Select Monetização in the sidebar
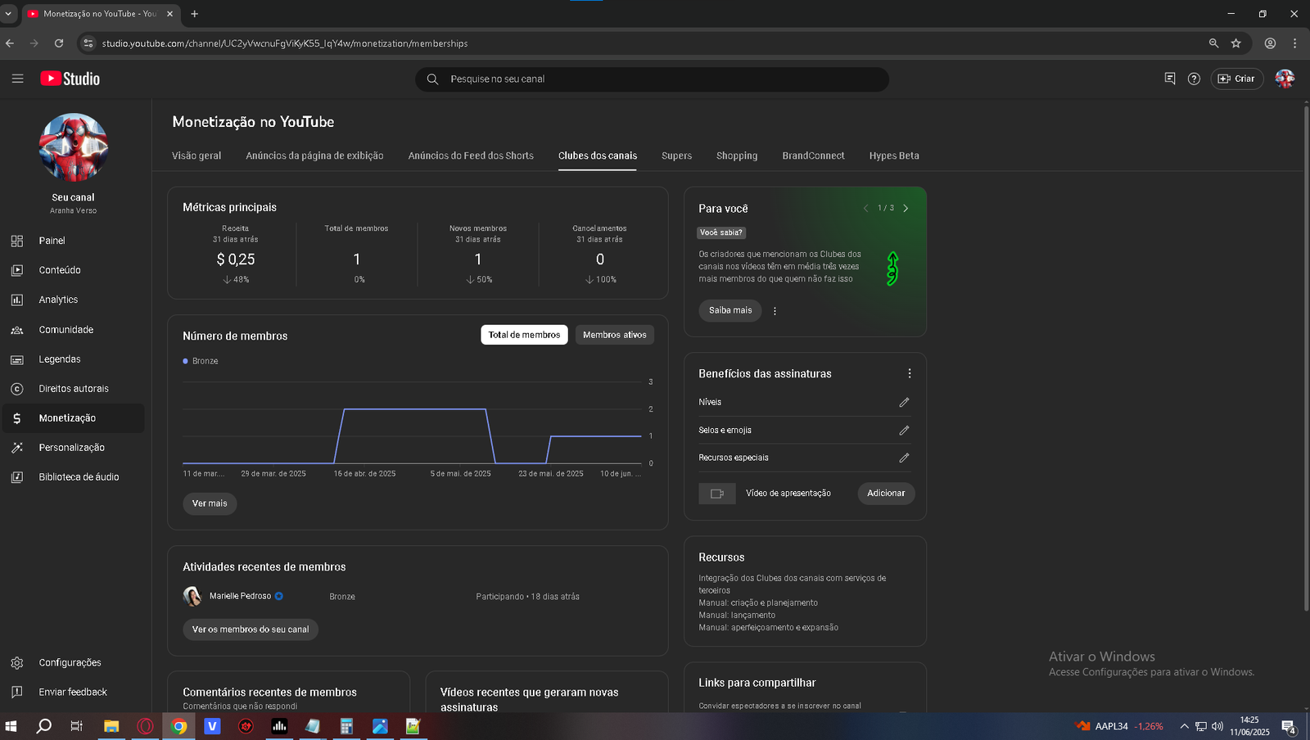The width and height of the screenshot is (1310, 740). coord(74,418)
